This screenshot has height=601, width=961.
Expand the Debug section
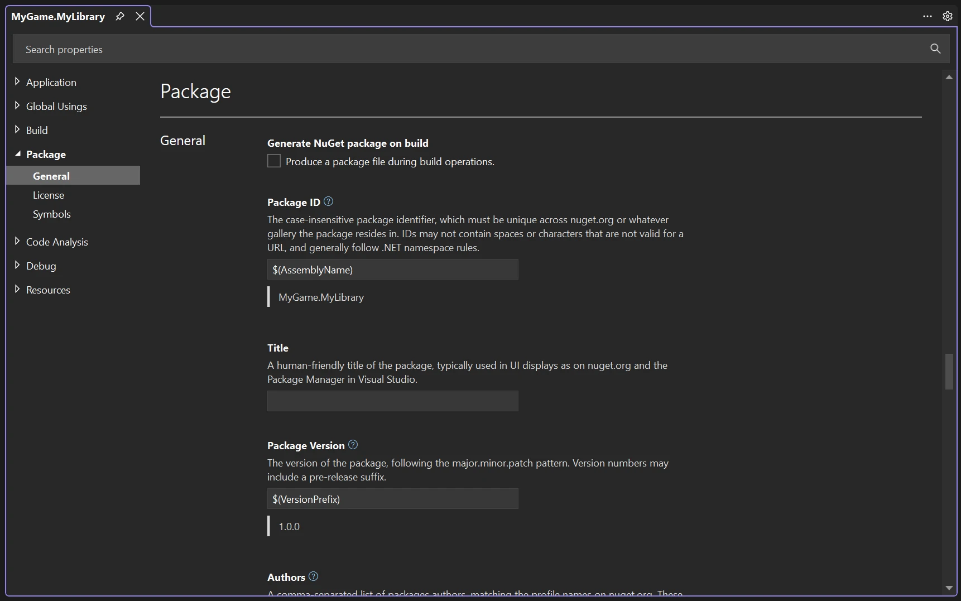click(x=17, y=265)
